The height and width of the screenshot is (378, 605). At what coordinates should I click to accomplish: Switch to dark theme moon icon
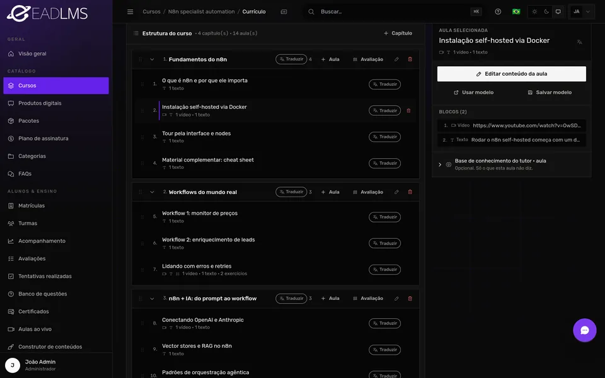(x=546, y=11)
